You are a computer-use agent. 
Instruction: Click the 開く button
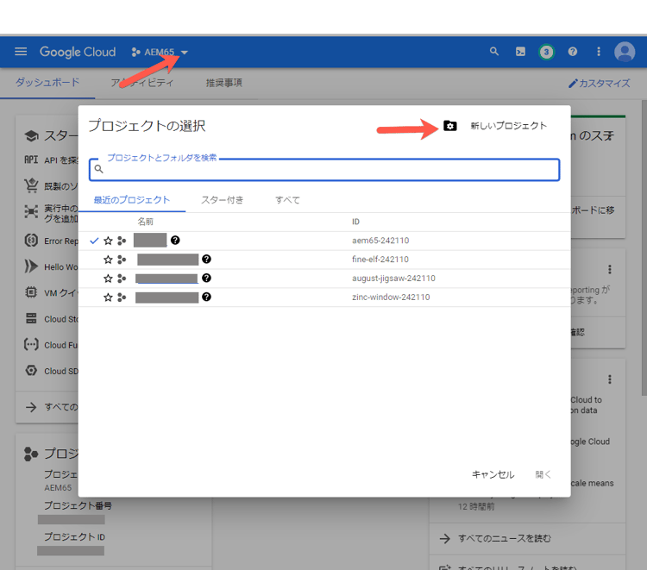(543, 475)
